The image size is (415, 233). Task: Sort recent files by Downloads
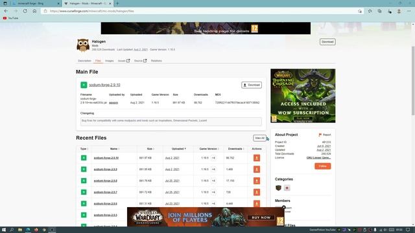click(x=236, y=149)
